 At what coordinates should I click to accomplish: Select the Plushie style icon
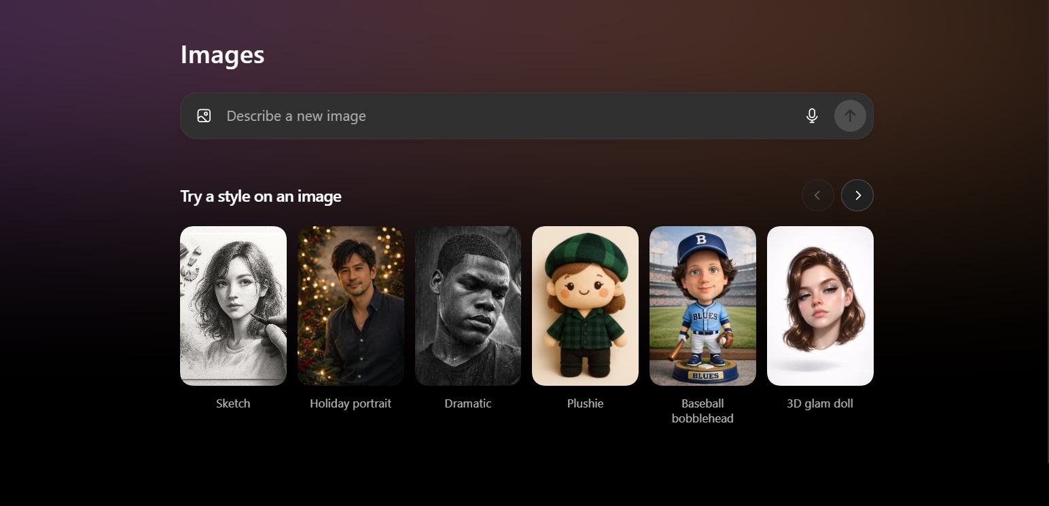pyautogui.click(x=585, y=306)
